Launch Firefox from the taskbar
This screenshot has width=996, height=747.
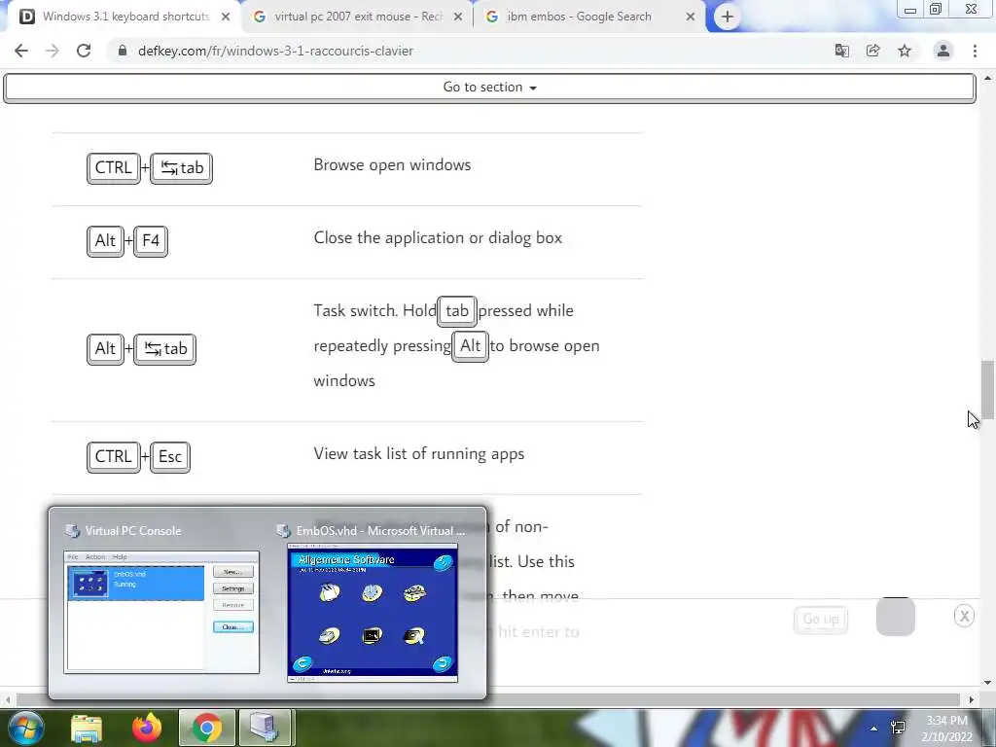(146, 728)
